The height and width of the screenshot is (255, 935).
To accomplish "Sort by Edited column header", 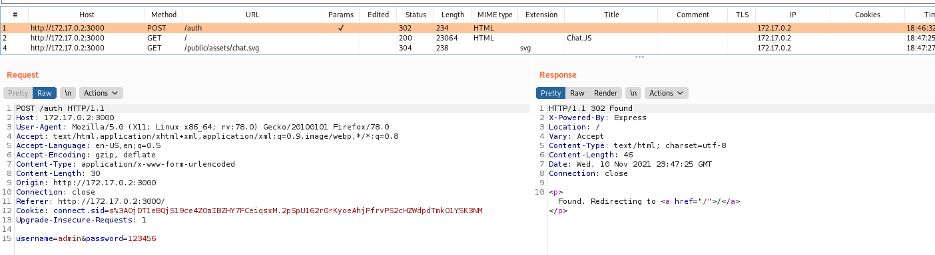I will tap(378, 15).
